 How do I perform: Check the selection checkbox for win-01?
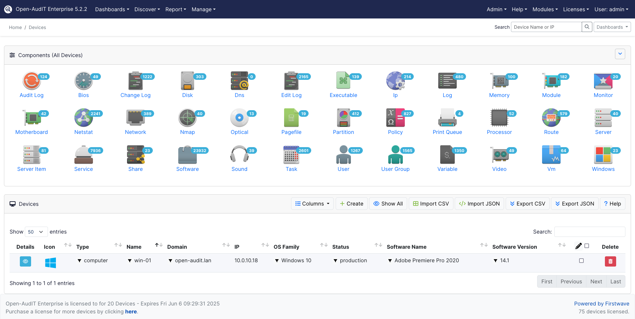(581, 261)
